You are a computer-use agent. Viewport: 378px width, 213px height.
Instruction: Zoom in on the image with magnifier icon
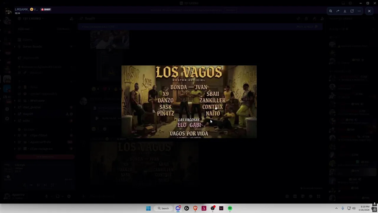[x=331, y=11]
